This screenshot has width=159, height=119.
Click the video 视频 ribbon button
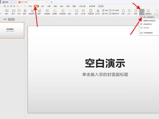pos(142,12)
